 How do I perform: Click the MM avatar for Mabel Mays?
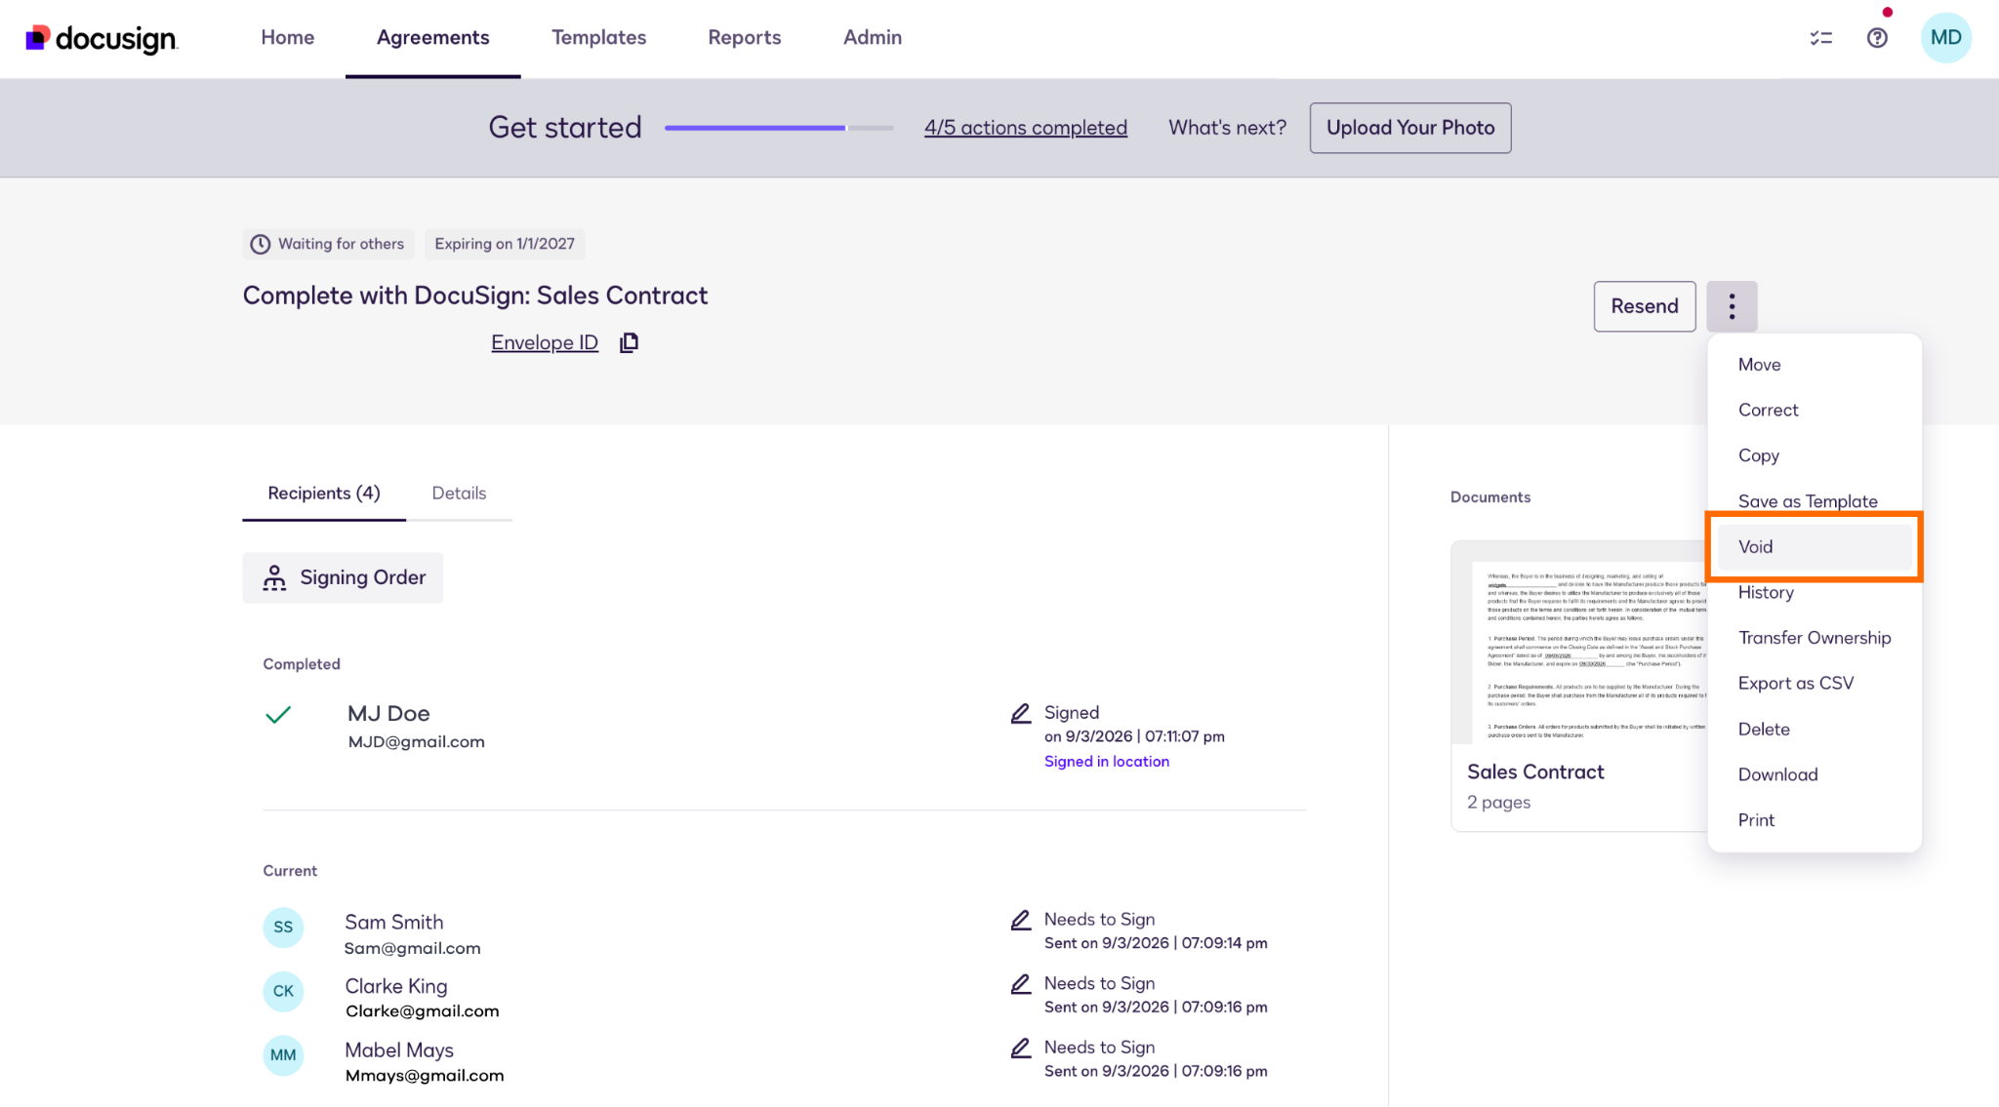tap(283, 1055)
